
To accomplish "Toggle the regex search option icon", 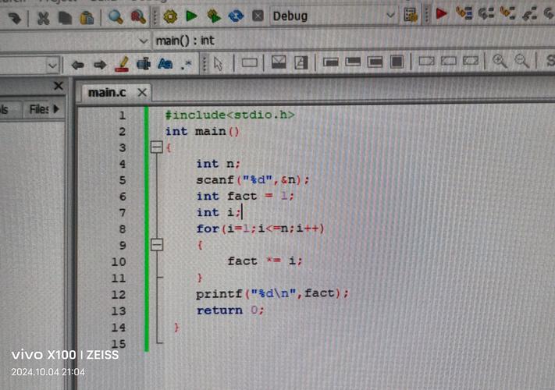I will pos(187,64).
